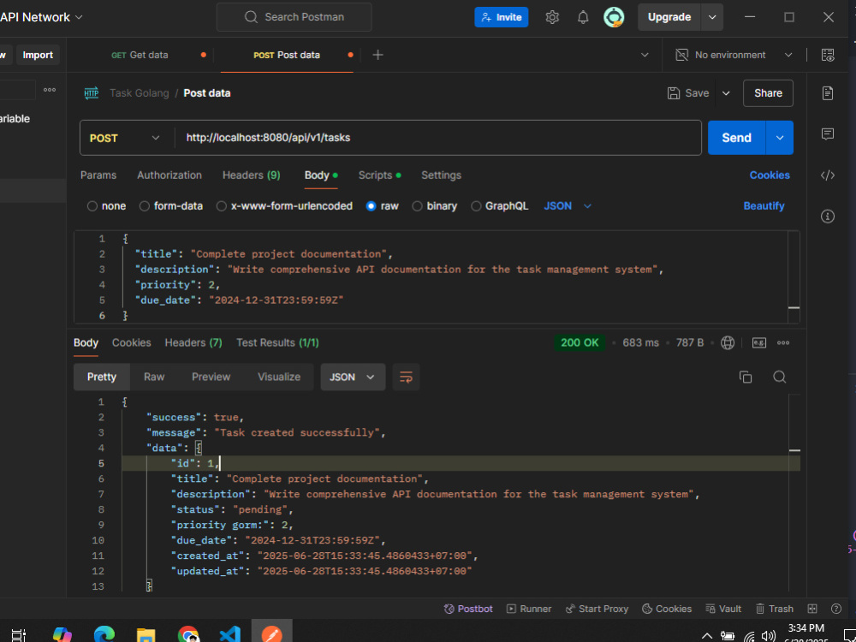Click the Save disk icon
Screen dimensions: 856x642
[674, 93]
